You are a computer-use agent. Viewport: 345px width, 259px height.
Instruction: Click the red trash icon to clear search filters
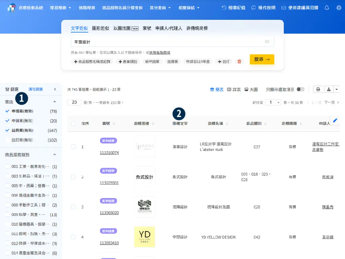click(239, 62)
